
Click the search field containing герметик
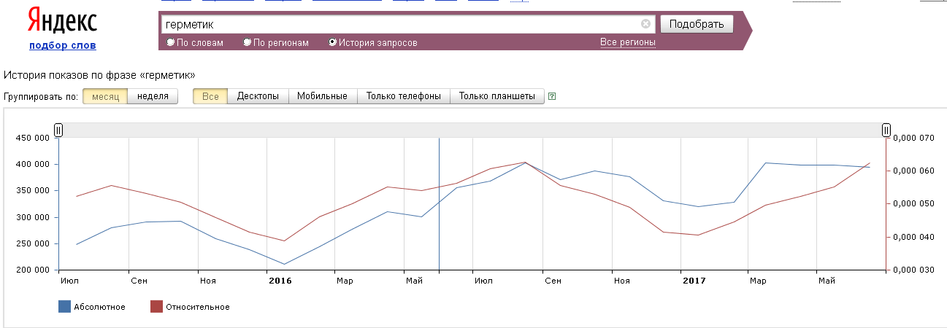(x=402, y=24)
